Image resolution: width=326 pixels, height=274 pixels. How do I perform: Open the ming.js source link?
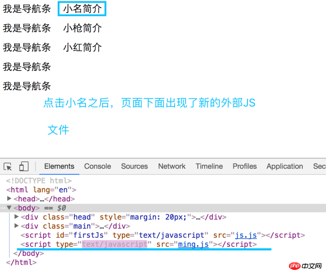pos(193,244)
